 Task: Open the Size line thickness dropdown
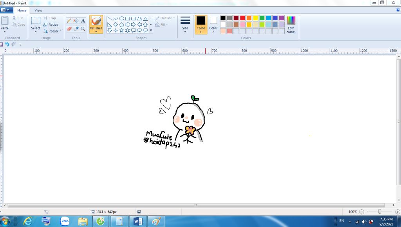coord(185,25)
